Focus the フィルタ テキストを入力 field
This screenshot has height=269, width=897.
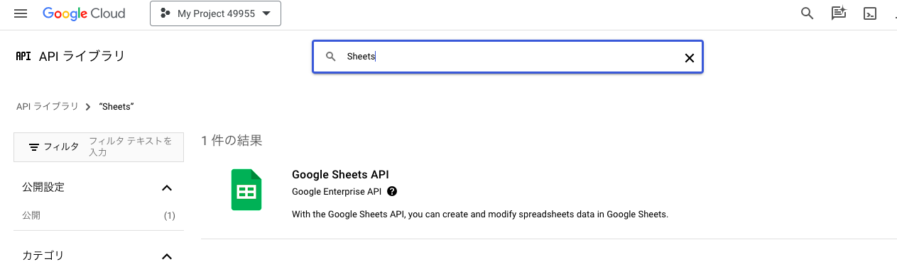[x=133, y=147]
